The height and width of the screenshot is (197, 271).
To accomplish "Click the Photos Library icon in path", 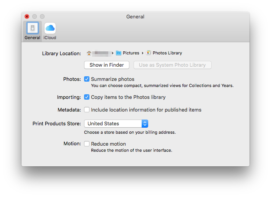I will click(148, 53).
